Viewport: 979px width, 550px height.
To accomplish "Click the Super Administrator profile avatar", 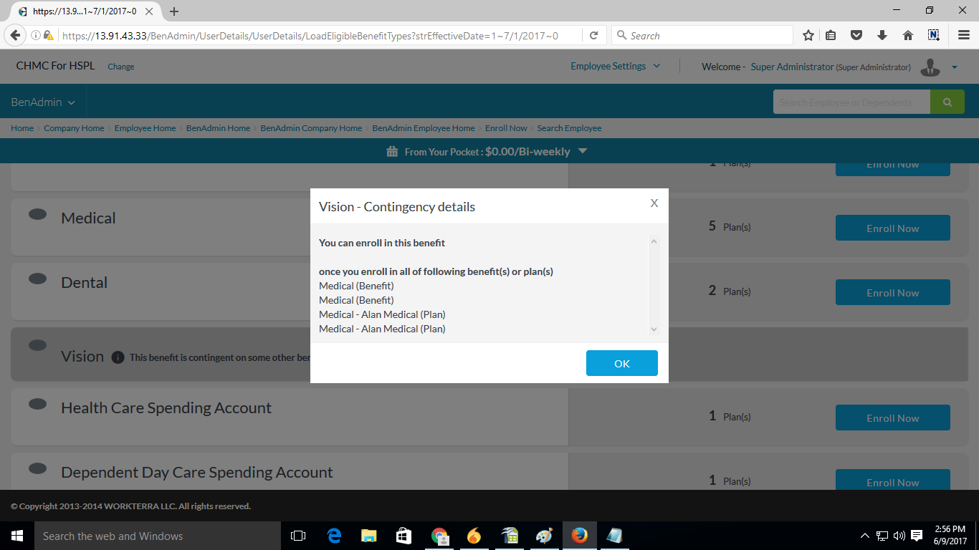I will 930,67.
